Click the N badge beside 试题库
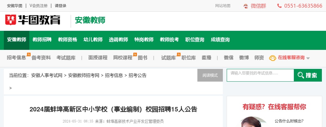The image size is (326, 127). pos(179,54)
